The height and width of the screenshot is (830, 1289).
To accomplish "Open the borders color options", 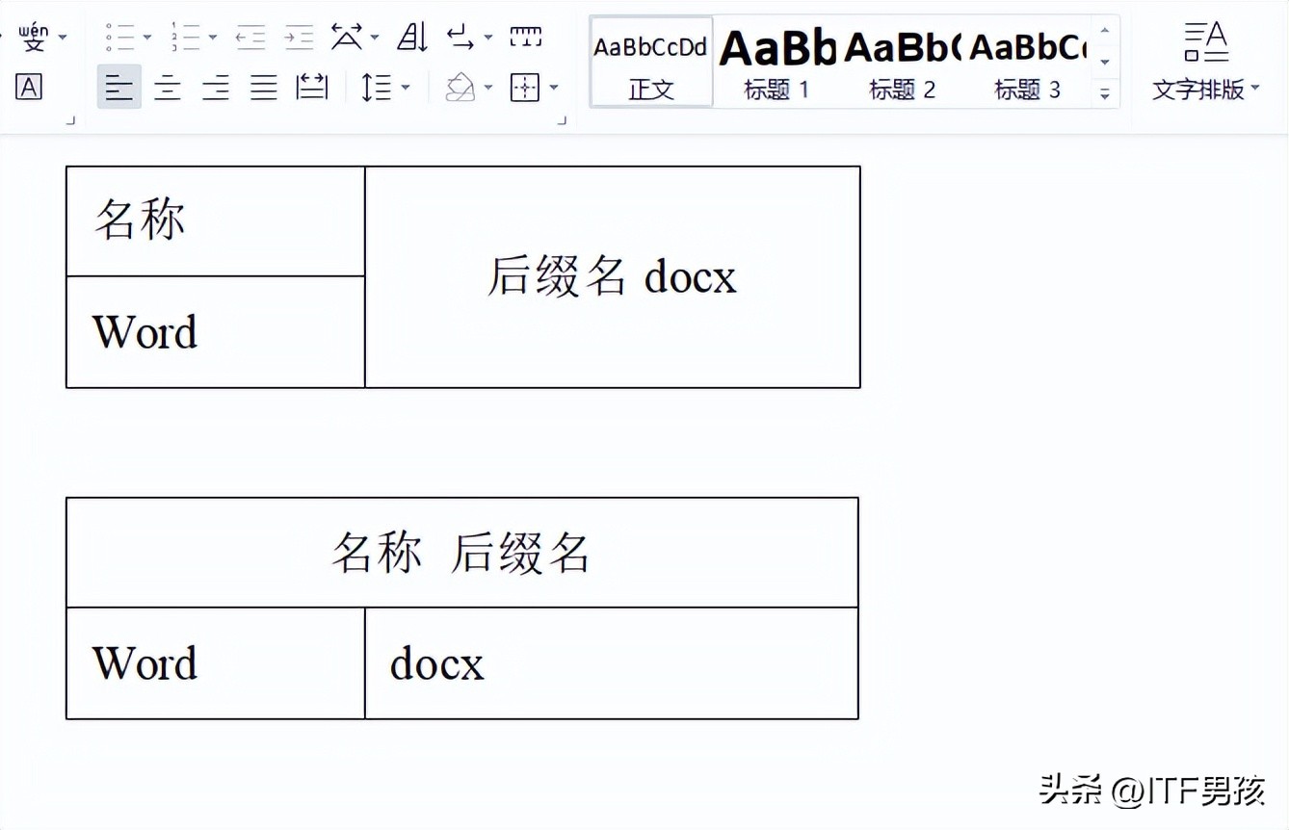I will click(x=553, y=87).
